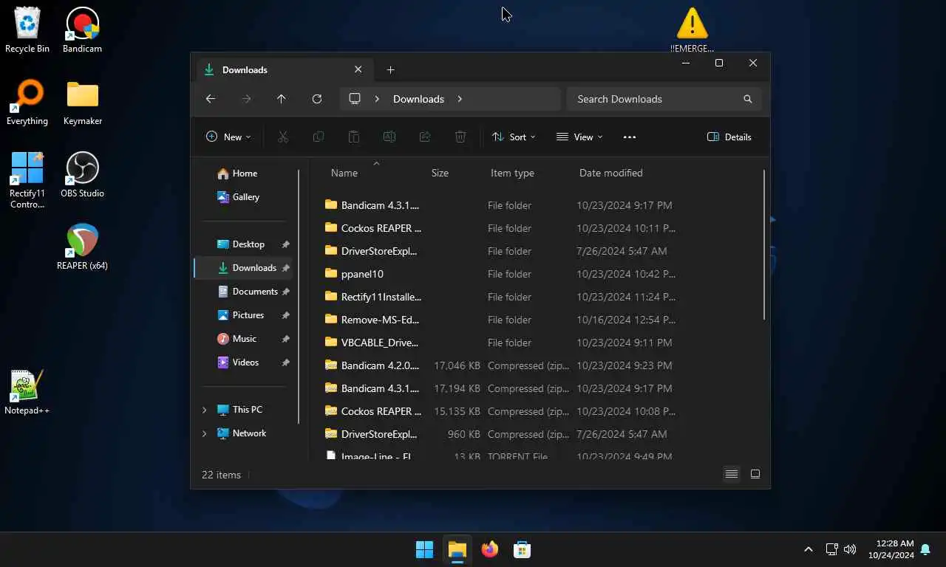Image resolution: width=946 pixels, height=567 pixels.
Task: Expand the This PC tree node
Action: point(205,410)
